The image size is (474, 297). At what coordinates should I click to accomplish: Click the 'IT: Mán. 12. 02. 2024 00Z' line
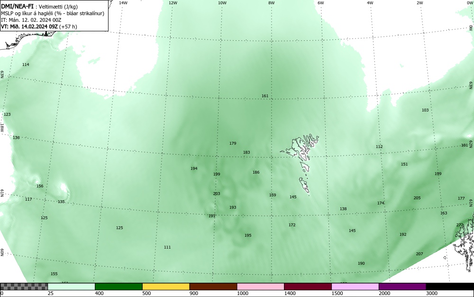[31, 20]
